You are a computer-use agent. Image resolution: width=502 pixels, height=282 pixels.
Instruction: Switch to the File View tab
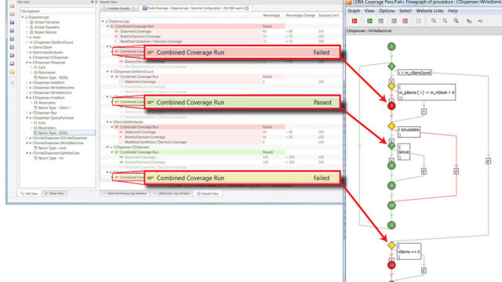click(x=29, y=193)
